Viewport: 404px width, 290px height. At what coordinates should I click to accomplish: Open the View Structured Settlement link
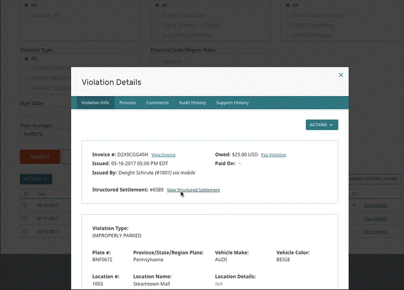pos(193,190)
